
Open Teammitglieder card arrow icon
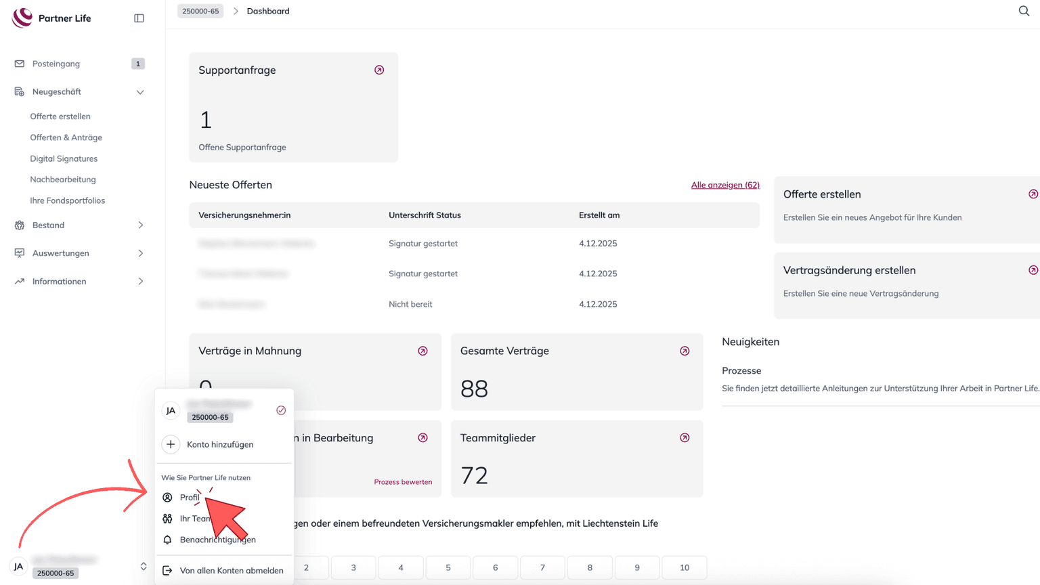click(685, 438)
